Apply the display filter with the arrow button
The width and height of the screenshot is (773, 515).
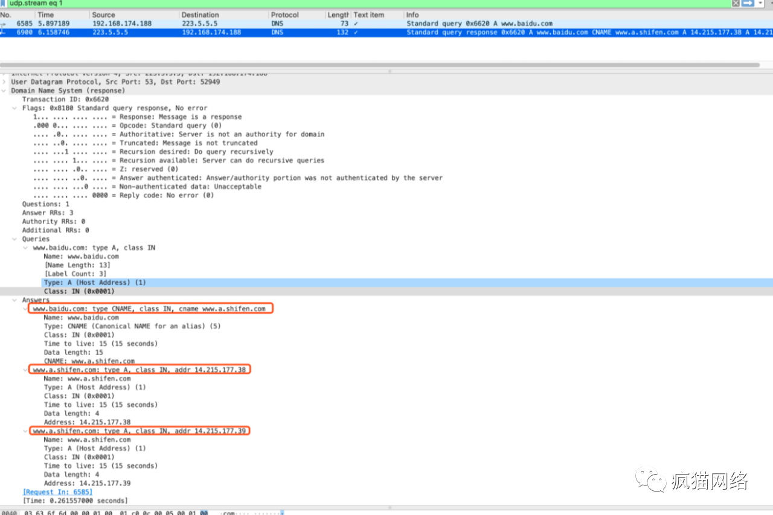click(x=747, y=3)
